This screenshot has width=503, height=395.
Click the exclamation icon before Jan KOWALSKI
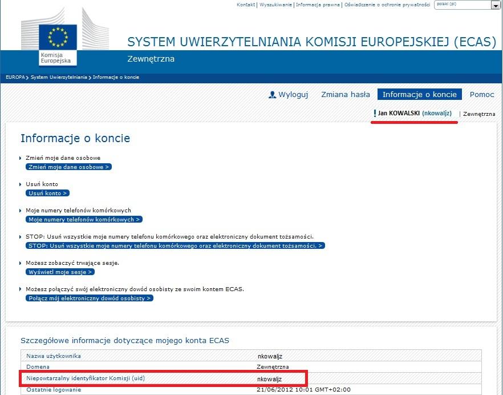(x=375, y=113)
